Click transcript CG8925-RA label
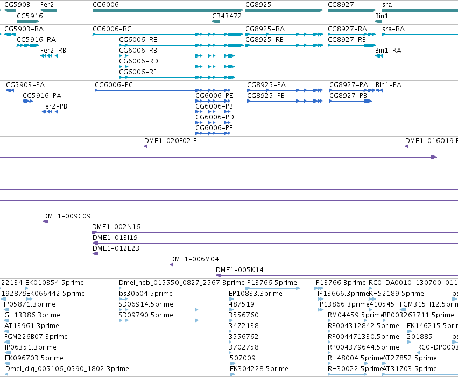This screenshot has width=458, height=377. 265,29
